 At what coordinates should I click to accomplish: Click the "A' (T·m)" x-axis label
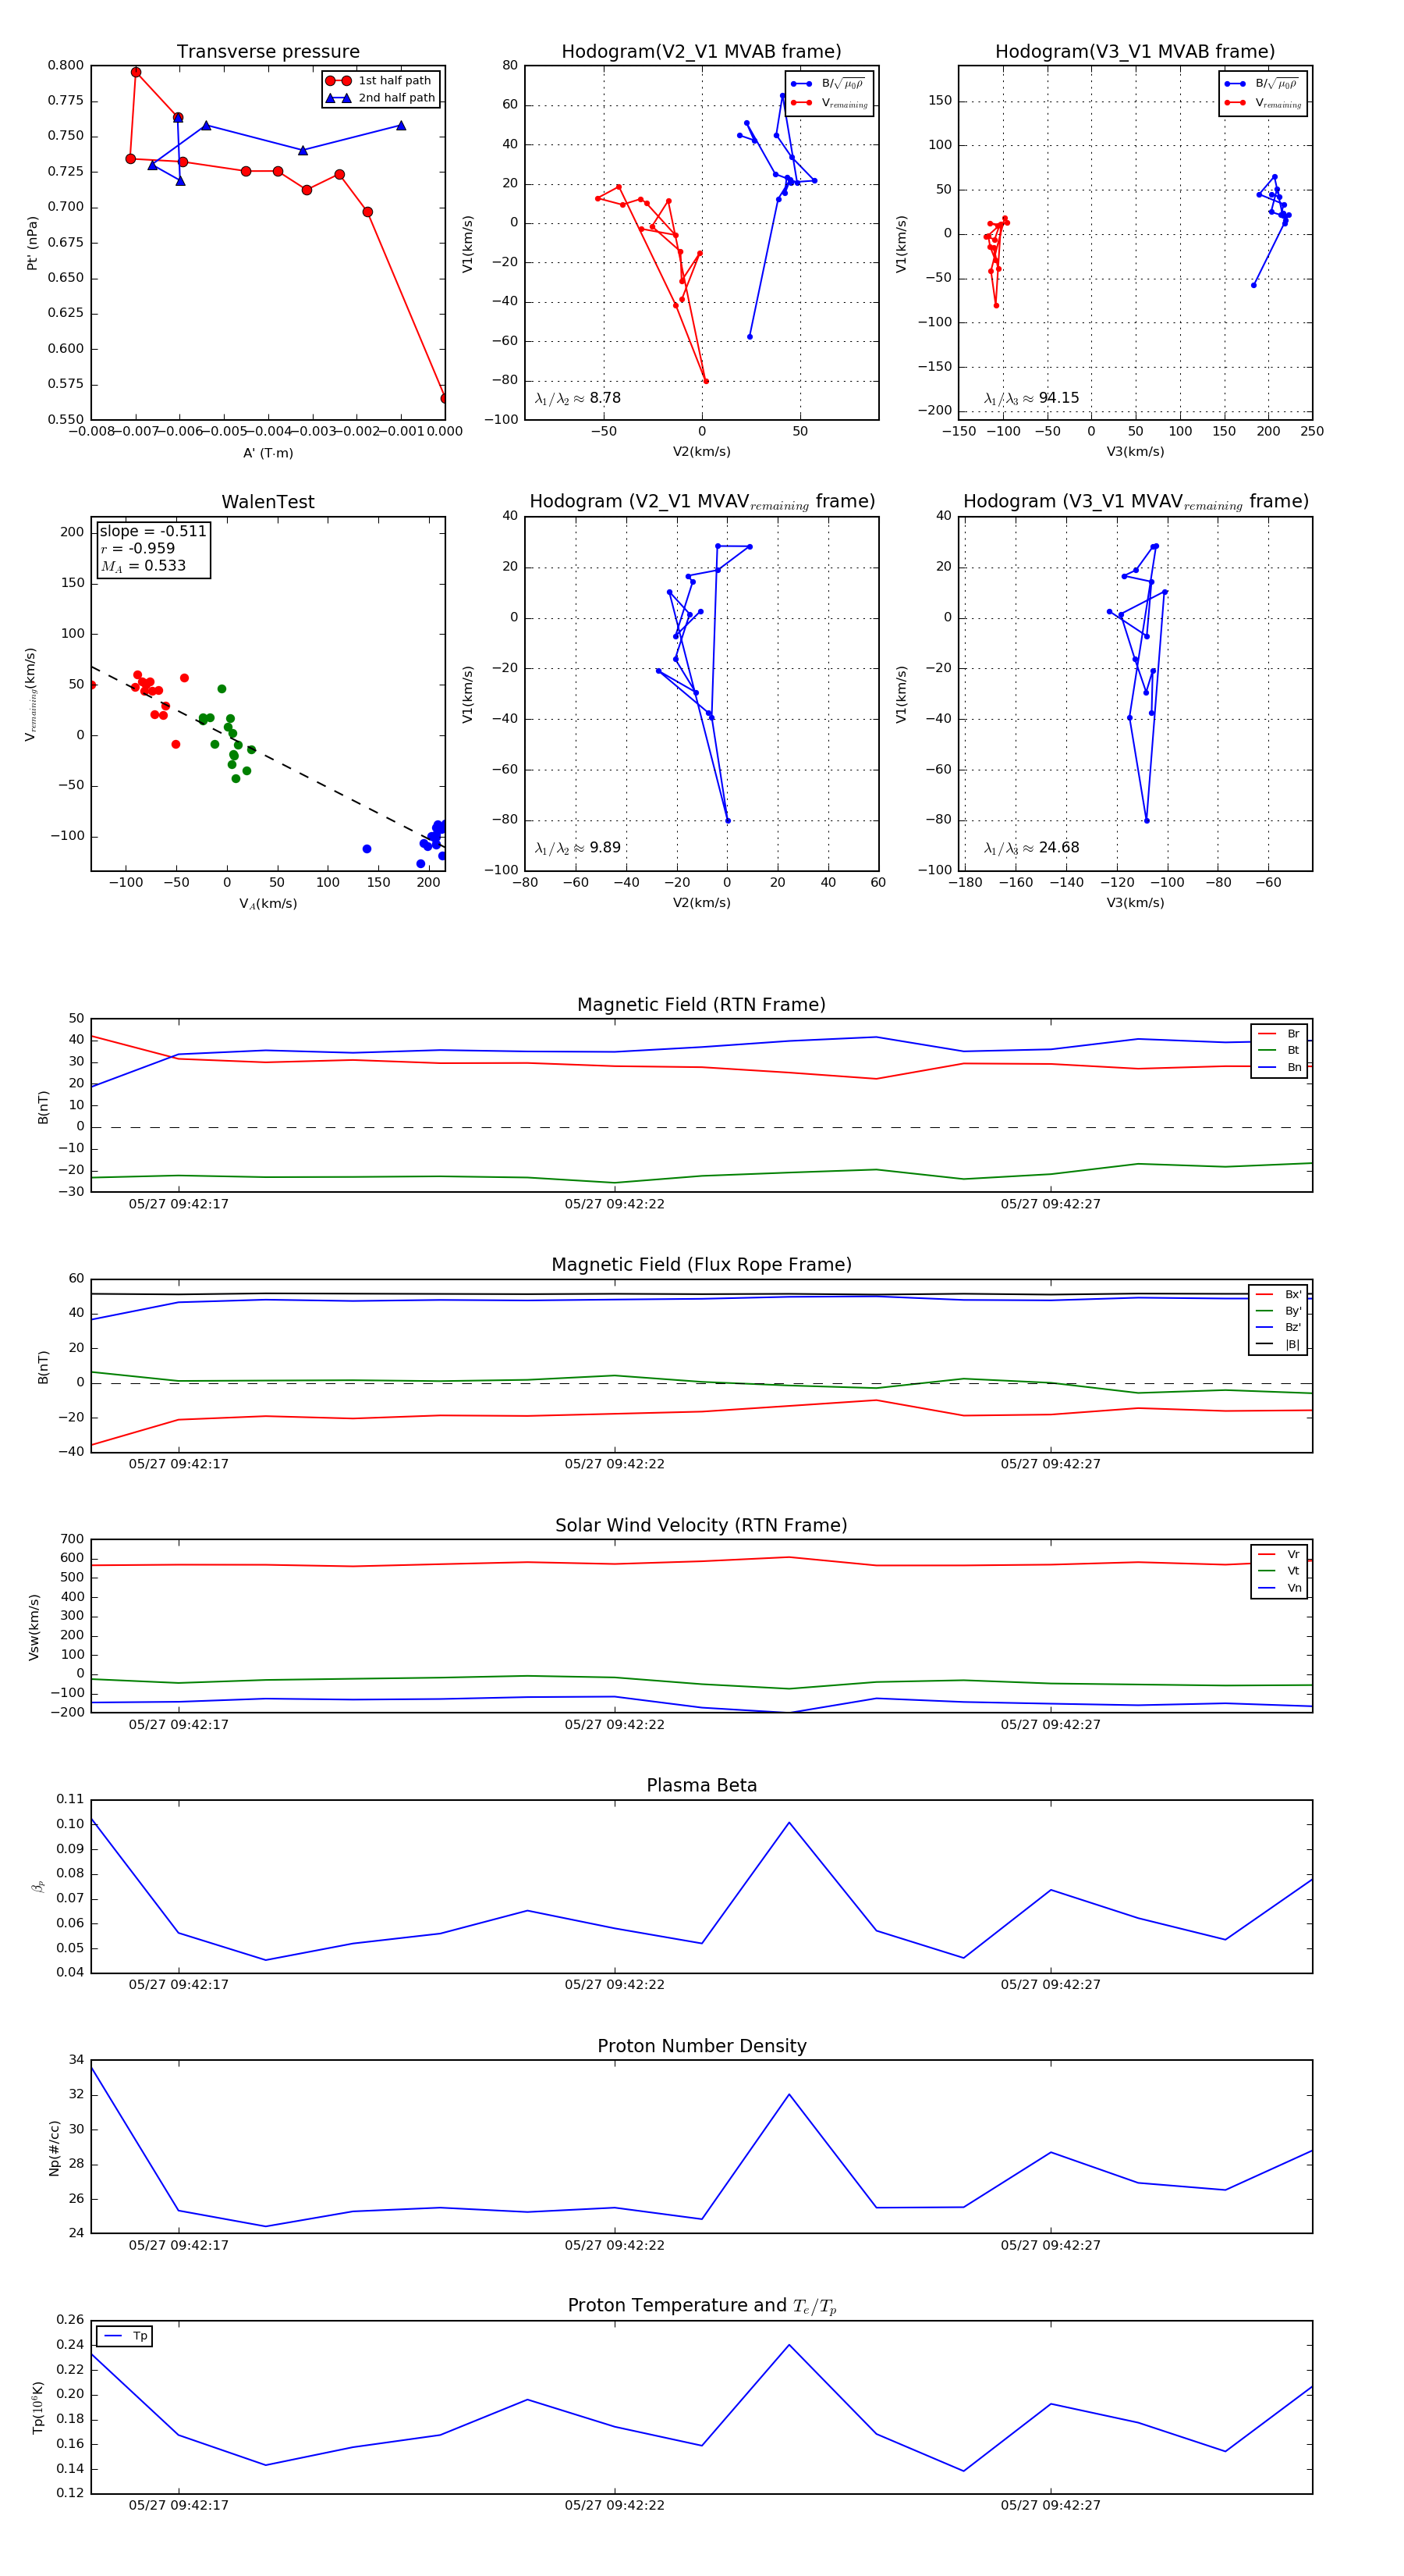coord(268,453)
